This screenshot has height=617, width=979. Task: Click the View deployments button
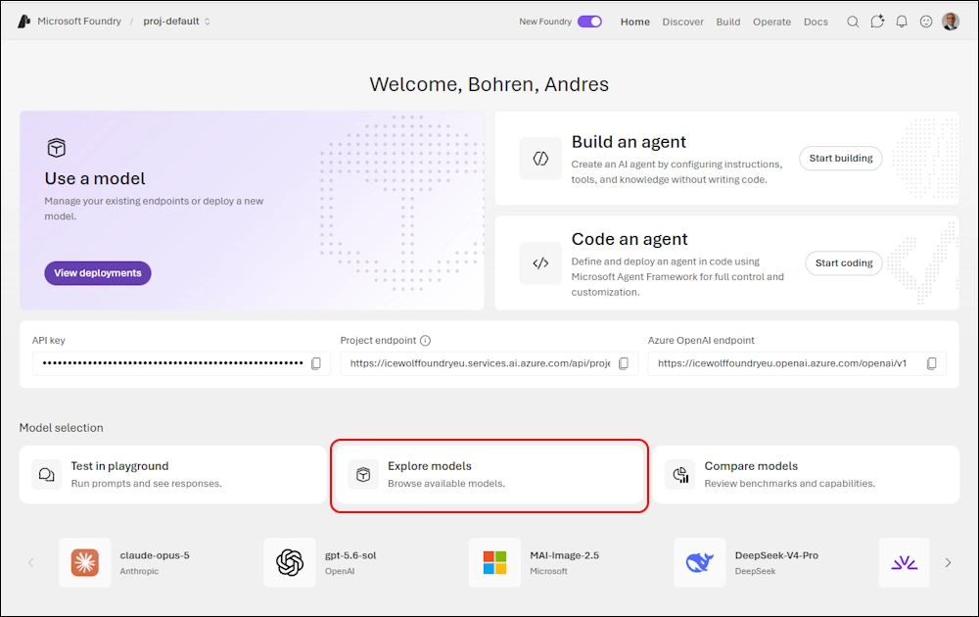(97, 273)
